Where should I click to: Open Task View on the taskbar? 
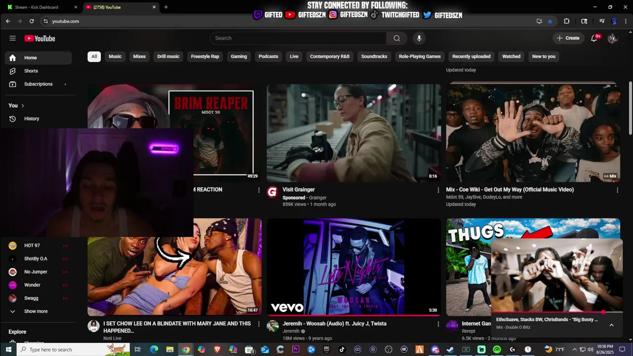(137, 350)
